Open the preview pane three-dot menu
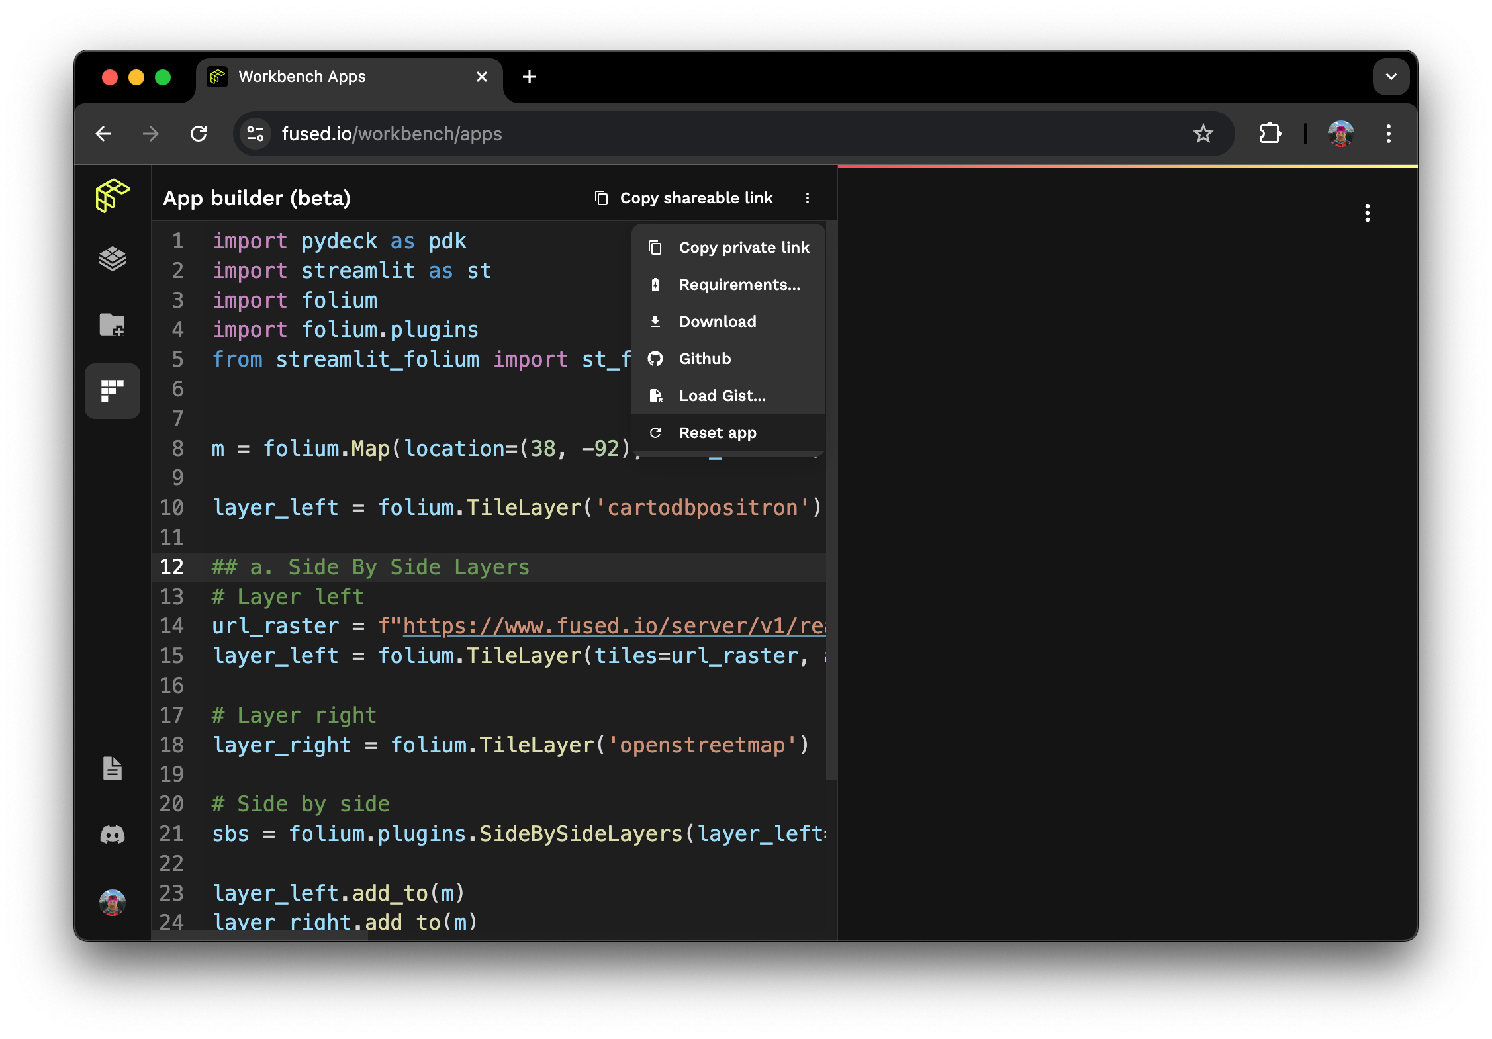 tap(1368, 213)
